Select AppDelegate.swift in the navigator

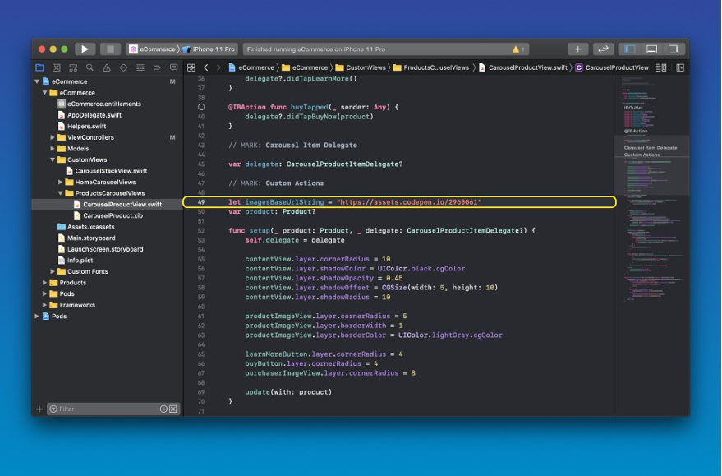94,115
